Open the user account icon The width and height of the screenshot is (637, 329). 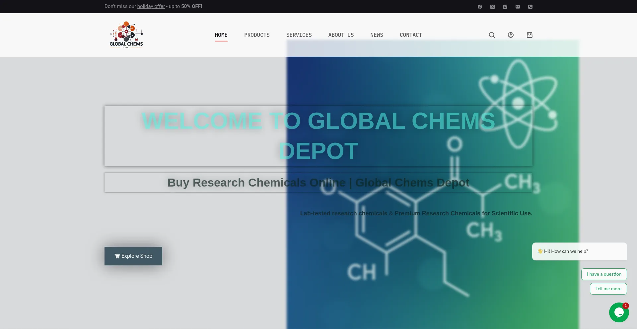click(511, 35)
